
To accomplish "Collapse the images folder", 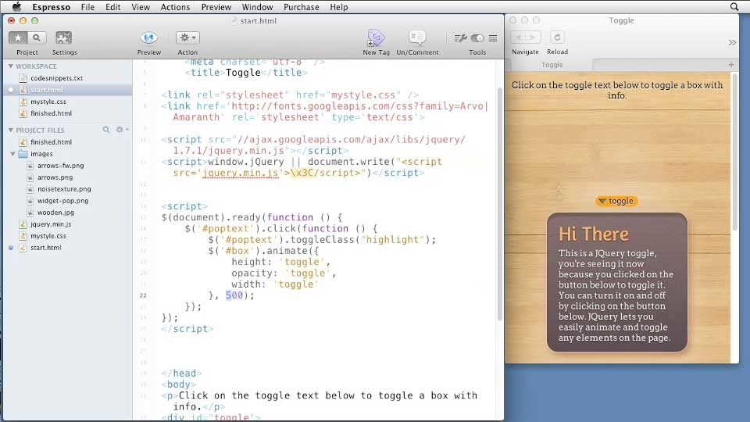I will click(13, 154).
